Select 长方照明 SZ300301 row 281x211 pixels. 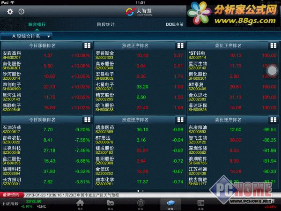tap(46, 181)
